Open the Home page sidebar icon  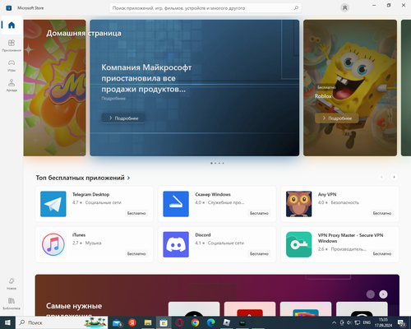(x=12, y=25)
